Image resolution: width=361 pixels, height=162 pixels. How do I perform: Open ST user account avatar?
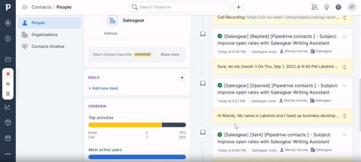[x=352, y=7]
